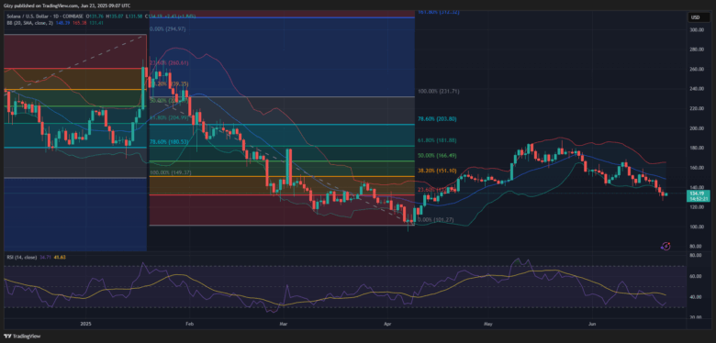Click the purple icon above the RSI pane

pos(666,247)
